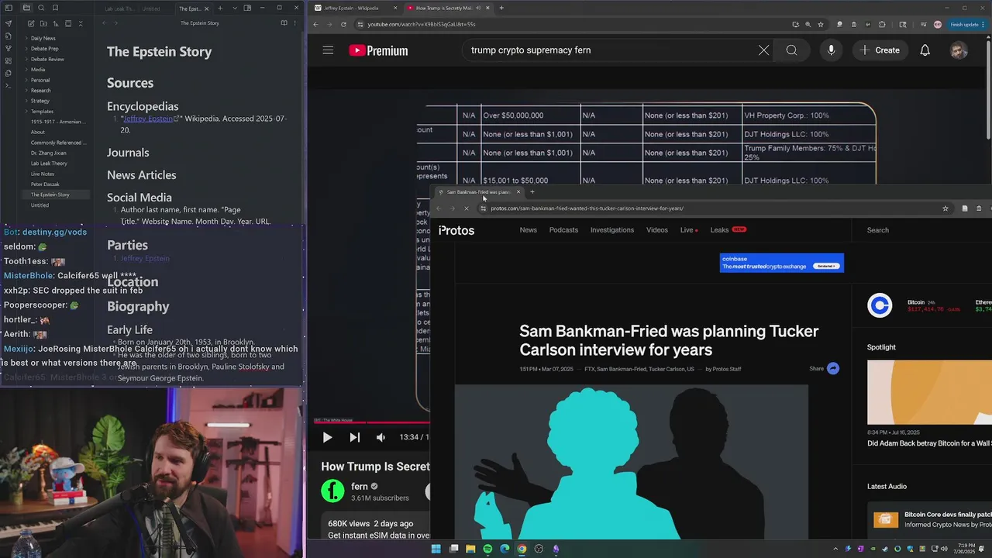Open YouTube account avatar menu
The height and width of the screenshot is (558, 992).
[959, 50]
